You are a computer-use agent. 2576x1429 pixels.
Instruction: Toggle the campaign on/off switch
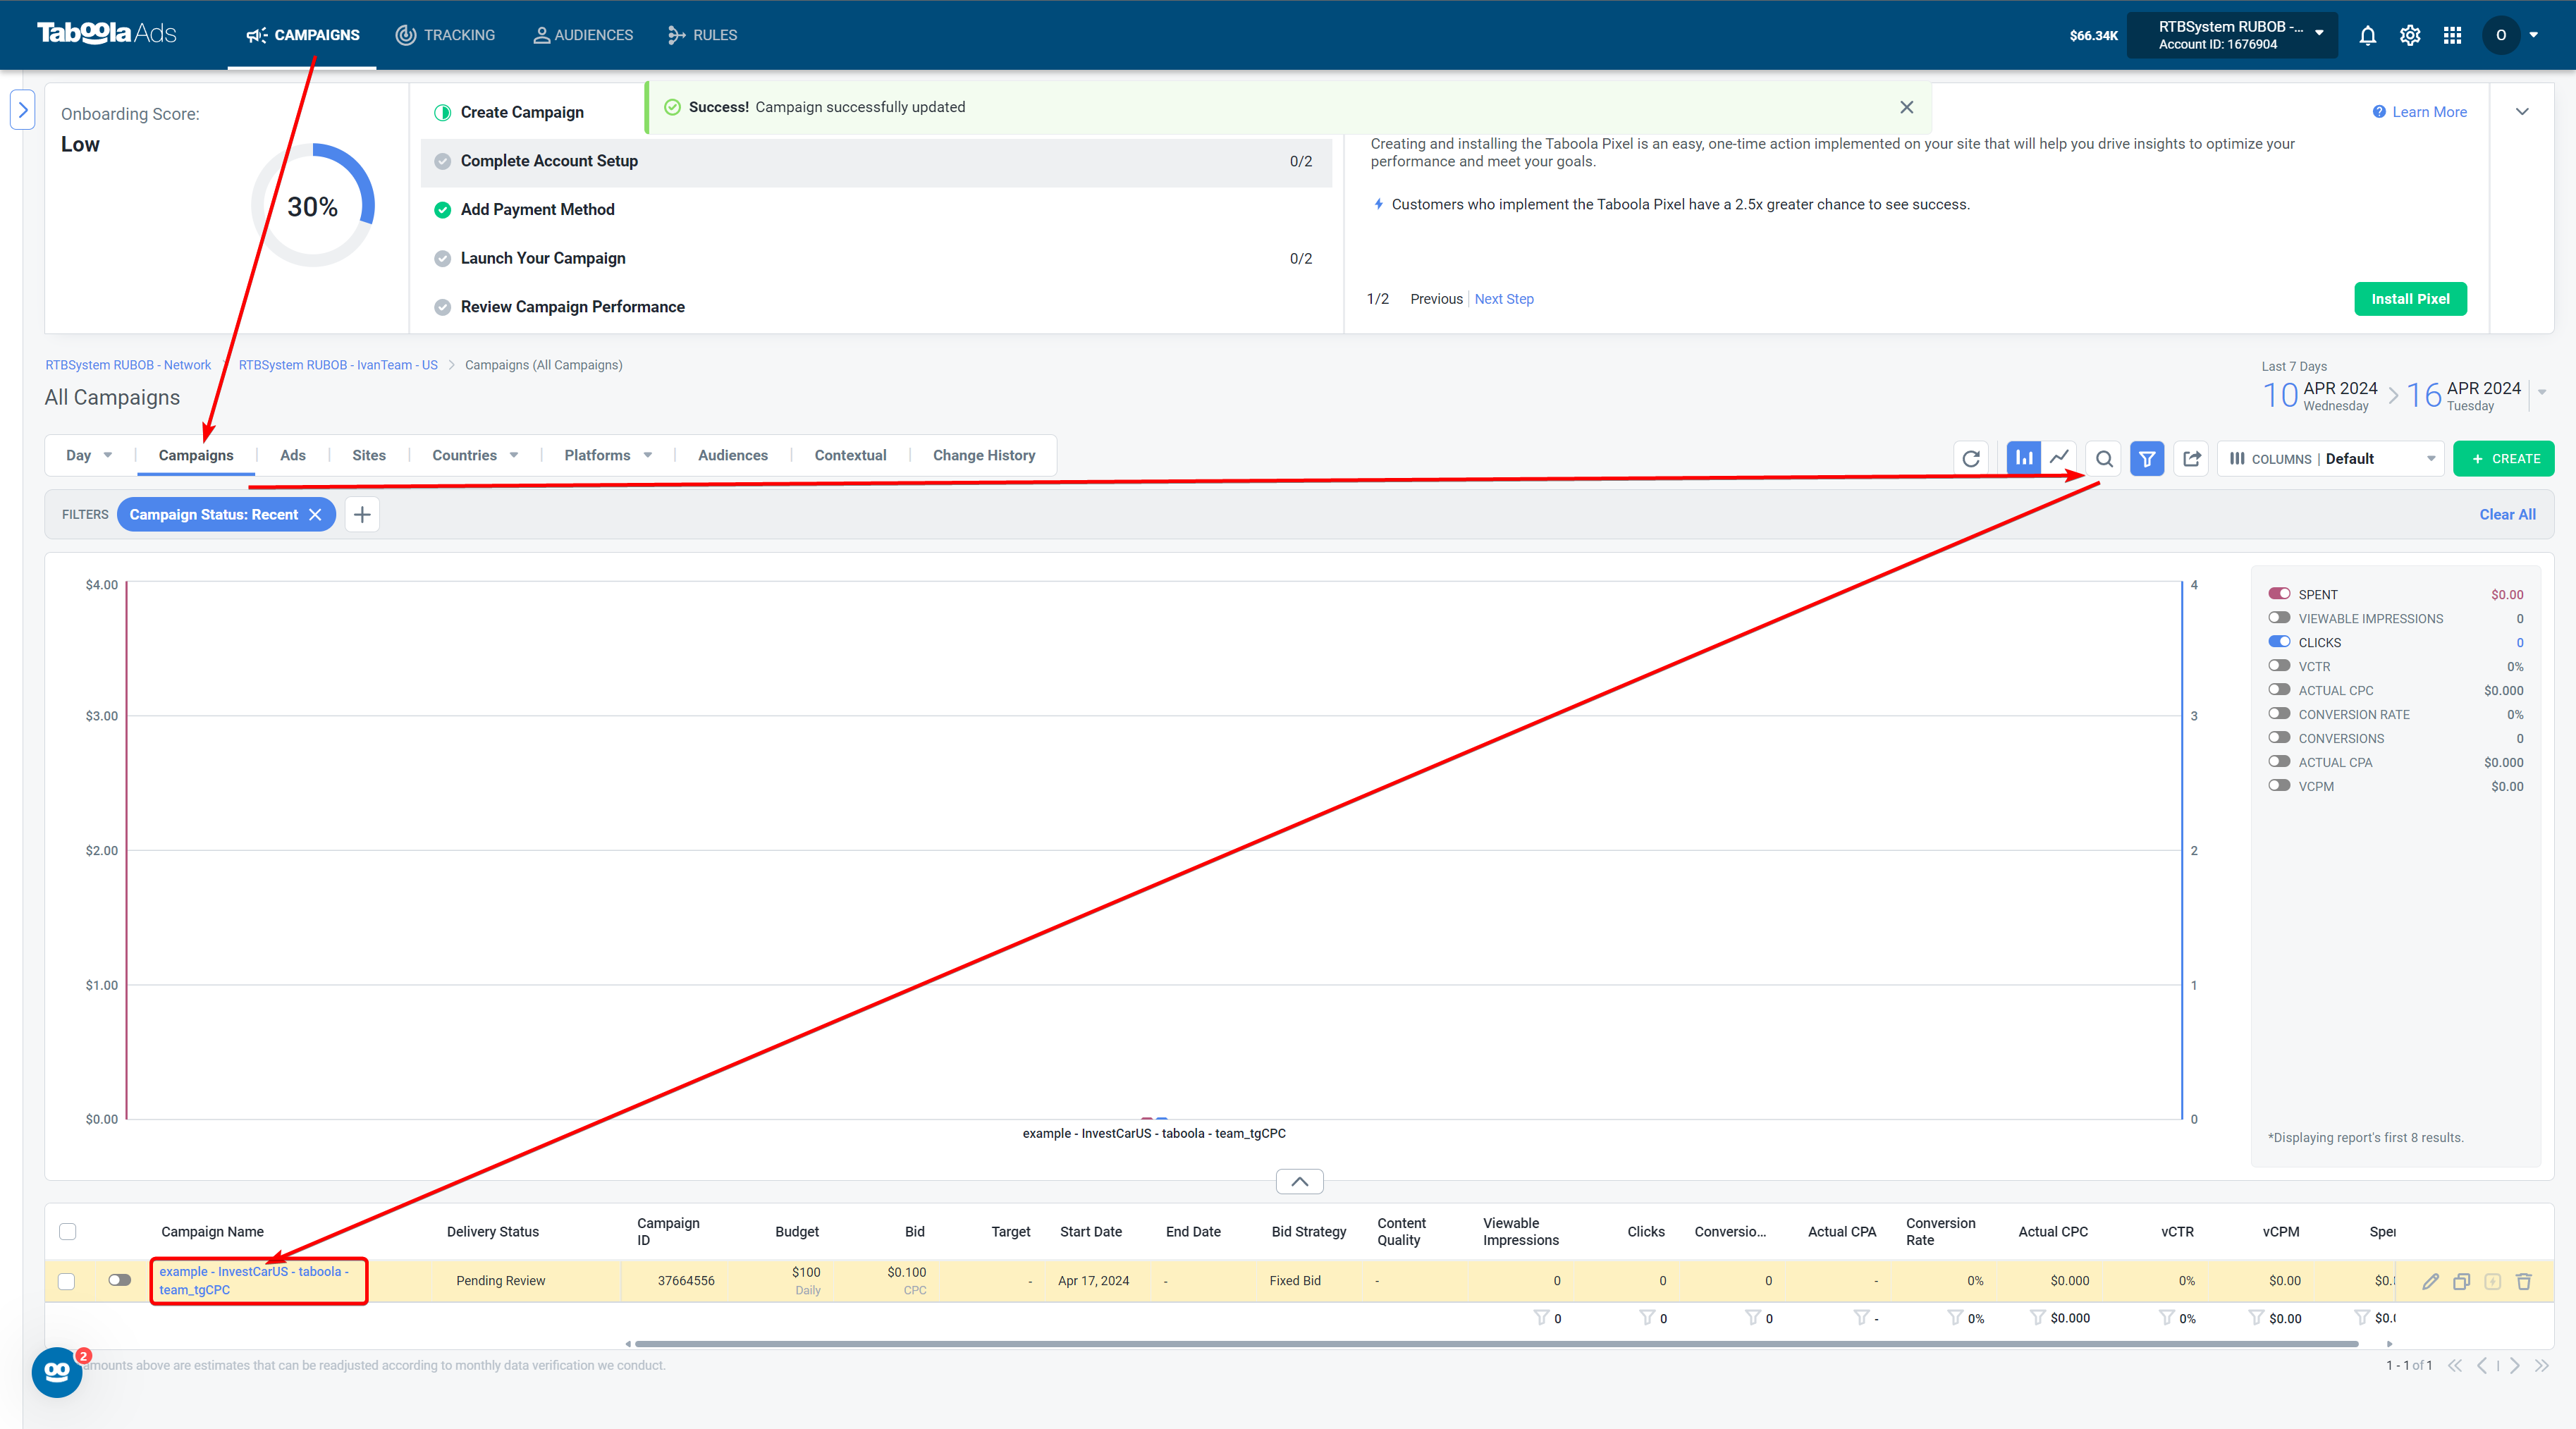click(120, 1280)
